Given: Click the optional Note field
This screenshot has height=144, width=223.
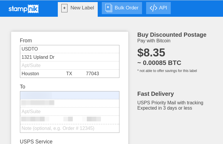Looking at the screenshot, I should 70,128.
